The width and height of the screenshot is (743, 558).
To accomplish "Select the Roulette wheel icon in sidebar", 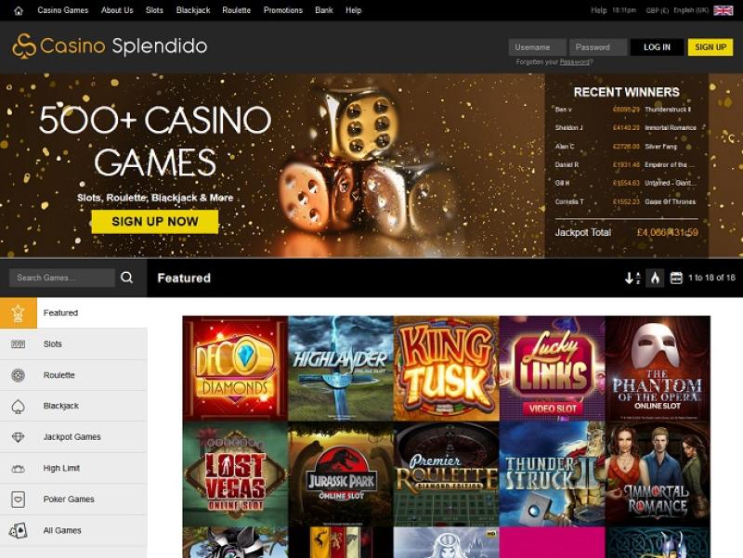I will click(18, 375).
